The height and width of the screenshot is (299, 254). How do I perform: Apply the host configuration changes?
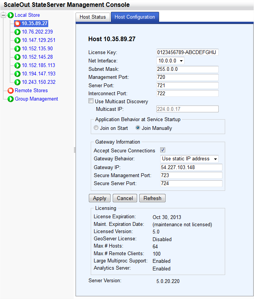coord(99,198)
